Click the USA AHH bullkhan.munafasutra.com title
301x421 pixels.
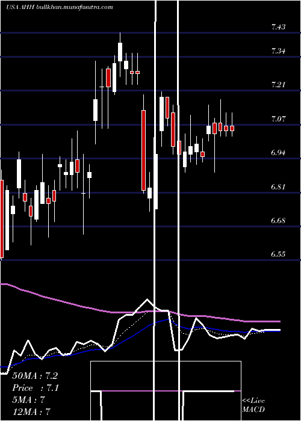point(60,7)
